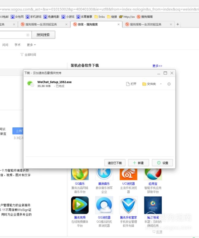199x238 pixels.
Task: Open a new browser tab
Action: pos(178,24)
